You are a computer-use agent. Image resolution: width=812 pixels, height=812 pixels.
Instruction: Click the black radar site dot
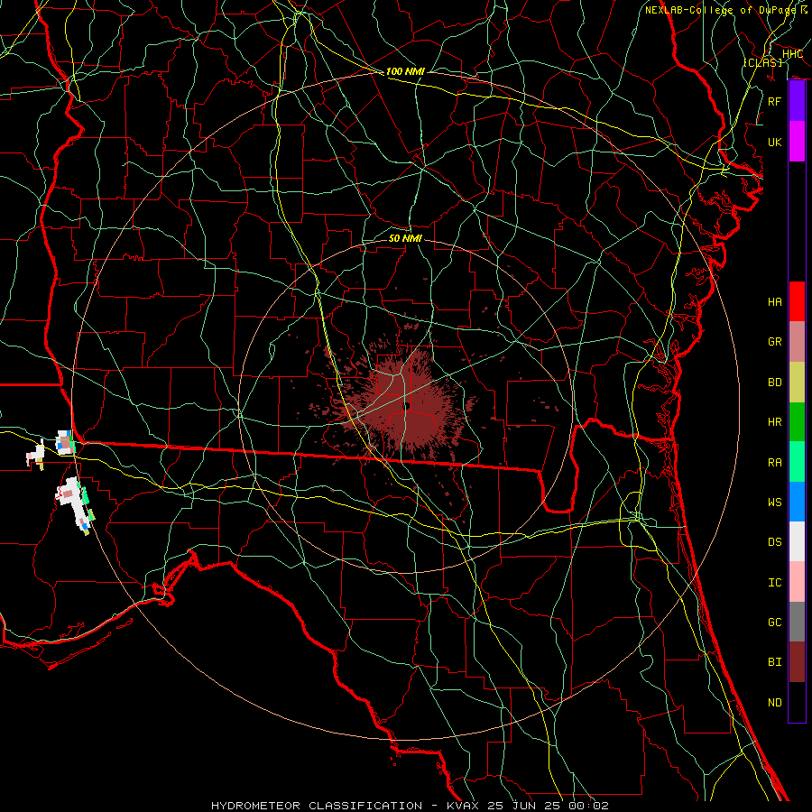(407, 406)
